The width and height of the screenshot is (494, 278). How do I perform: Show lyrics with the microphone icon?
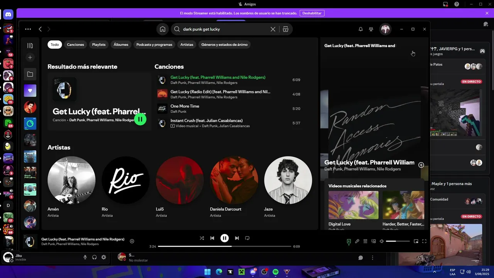(357, 241)
